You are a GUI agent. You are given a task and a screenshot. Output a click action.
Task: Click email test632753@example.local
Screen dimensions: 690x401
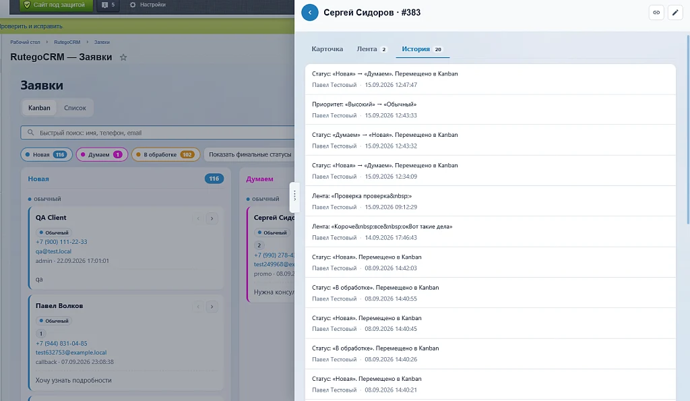pos(71,352)
